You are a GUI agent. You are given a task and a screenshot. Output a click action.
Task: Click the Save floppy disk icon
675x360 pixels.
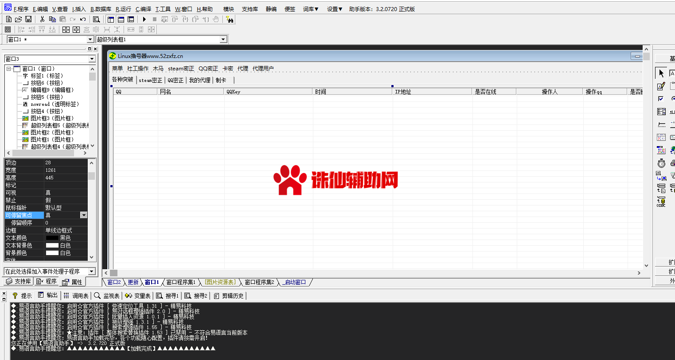28,19
